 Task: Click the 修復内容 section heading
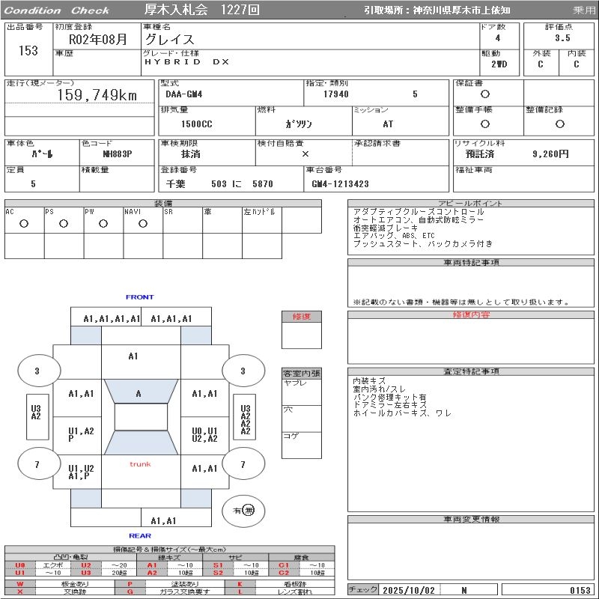tap(471, 315)
